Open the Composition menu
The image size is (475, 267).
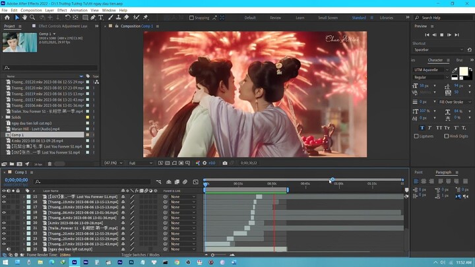pyautogui.click(x=31, y=11)
